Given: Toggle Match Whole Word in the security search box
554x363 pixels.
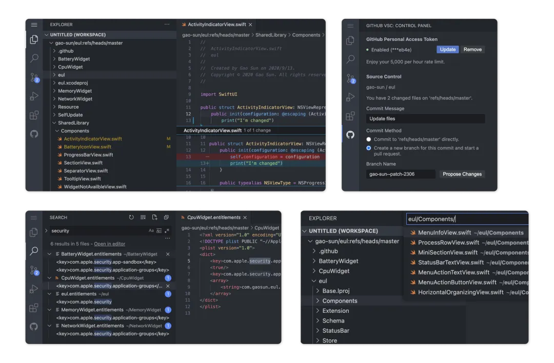Looking at the screenshot, I should pyautogui.click(x=159, y=231).
